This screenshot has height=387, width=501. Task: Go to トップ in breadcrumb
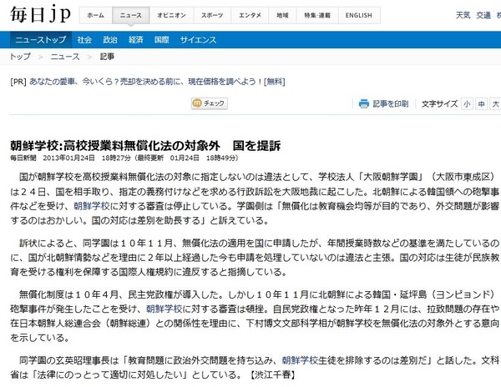(20, 57)
